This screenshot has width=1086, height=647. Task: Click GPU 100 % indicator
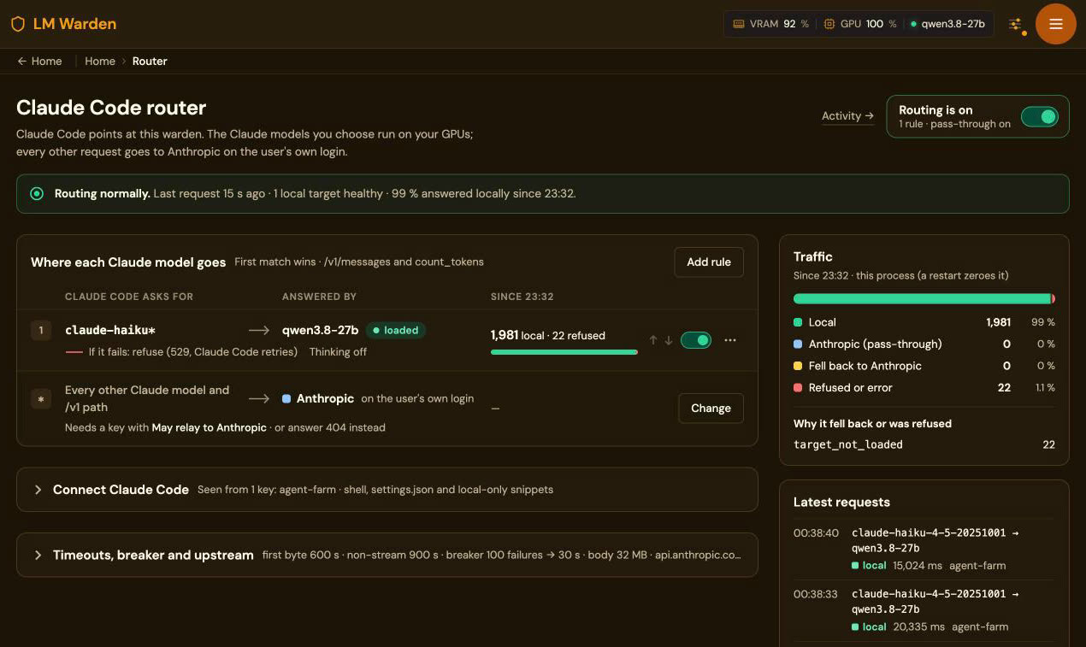coord(860,24)
